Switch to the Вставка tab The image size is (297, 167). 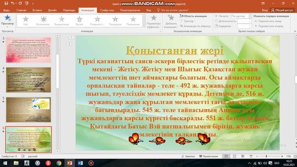[37, 10]
